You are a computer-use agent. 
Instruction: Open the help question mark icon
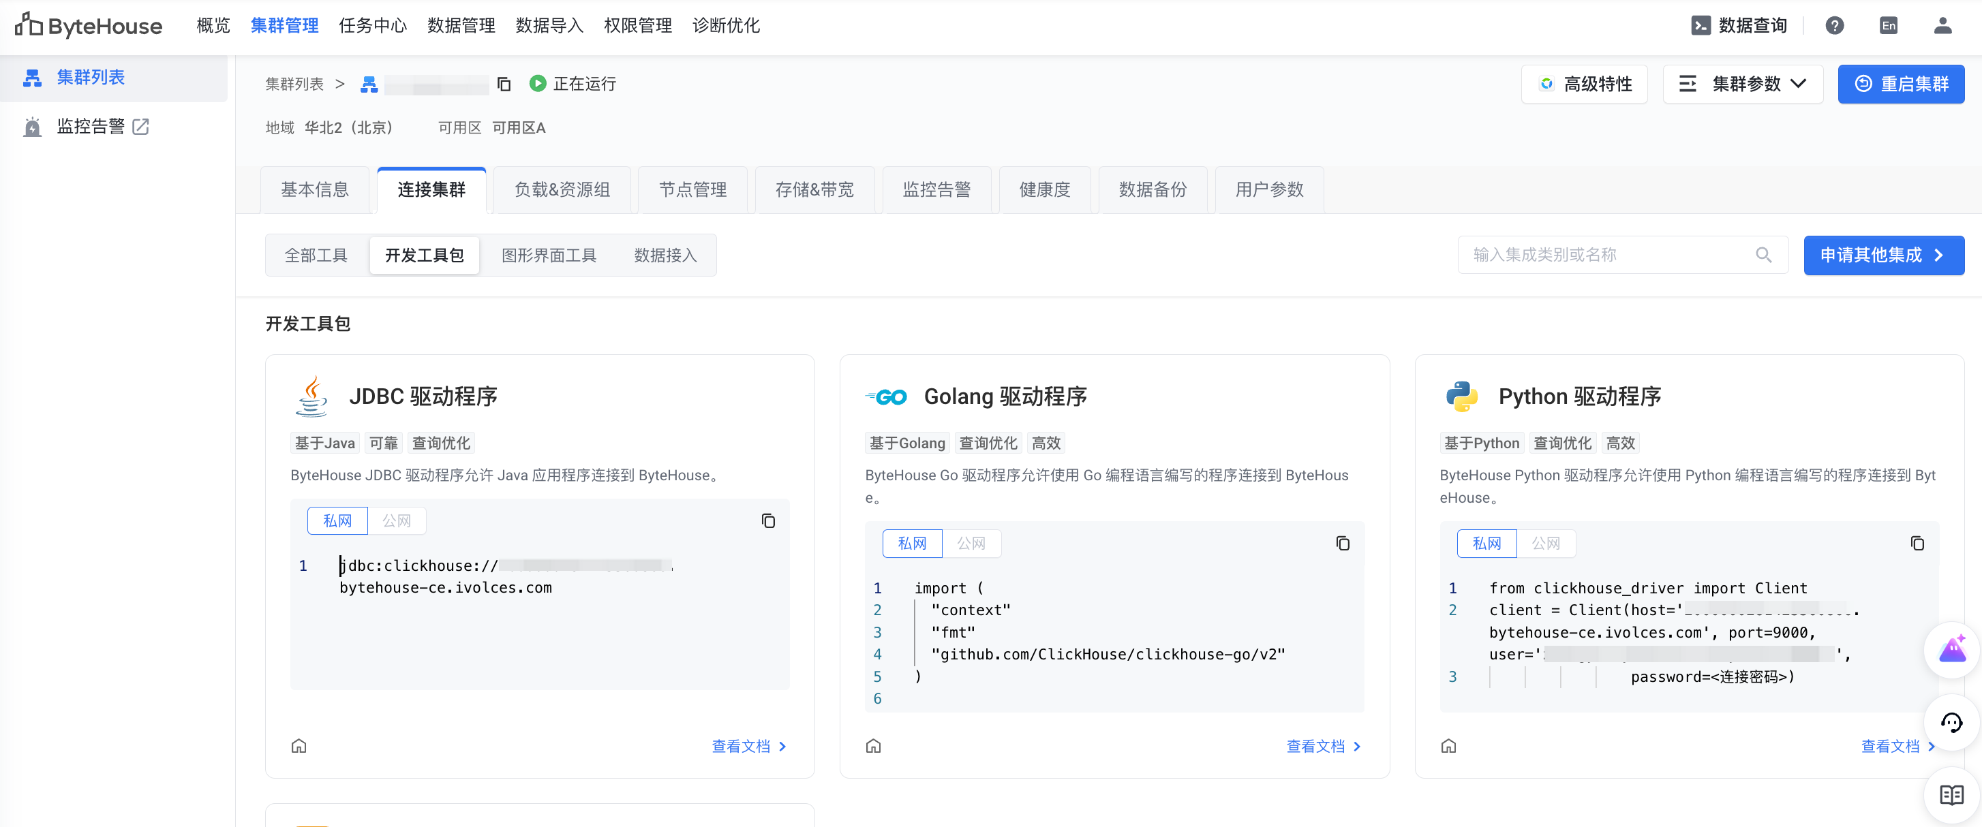(1834, 25)
